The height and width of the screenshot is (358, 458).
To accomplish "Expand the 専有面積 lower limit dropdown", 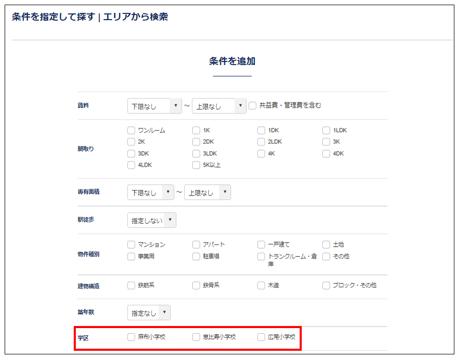I will 151,192.
